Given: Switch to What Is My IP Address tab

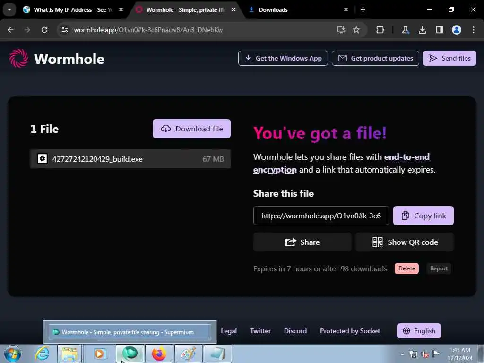Looking at the screenshot, I should point(72,9).
